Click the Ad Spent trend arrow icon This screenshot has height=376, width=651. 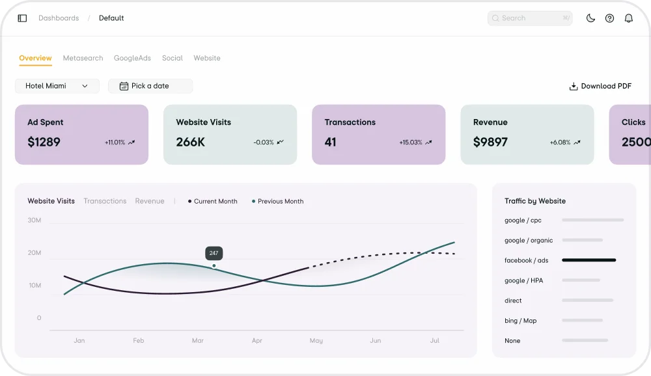click(132, 142)
